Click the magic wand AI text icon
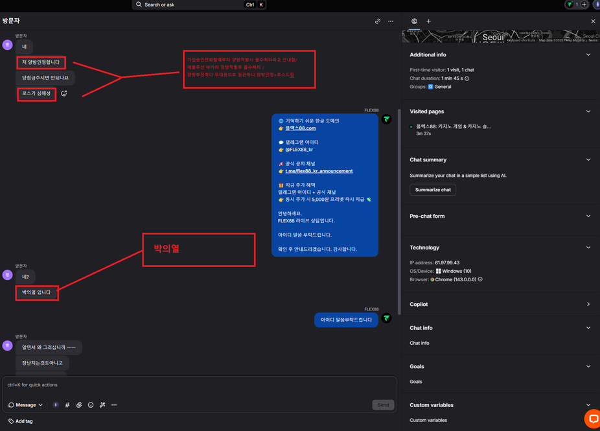This screenshot has height=431, width=600. (x=102, y=405)
